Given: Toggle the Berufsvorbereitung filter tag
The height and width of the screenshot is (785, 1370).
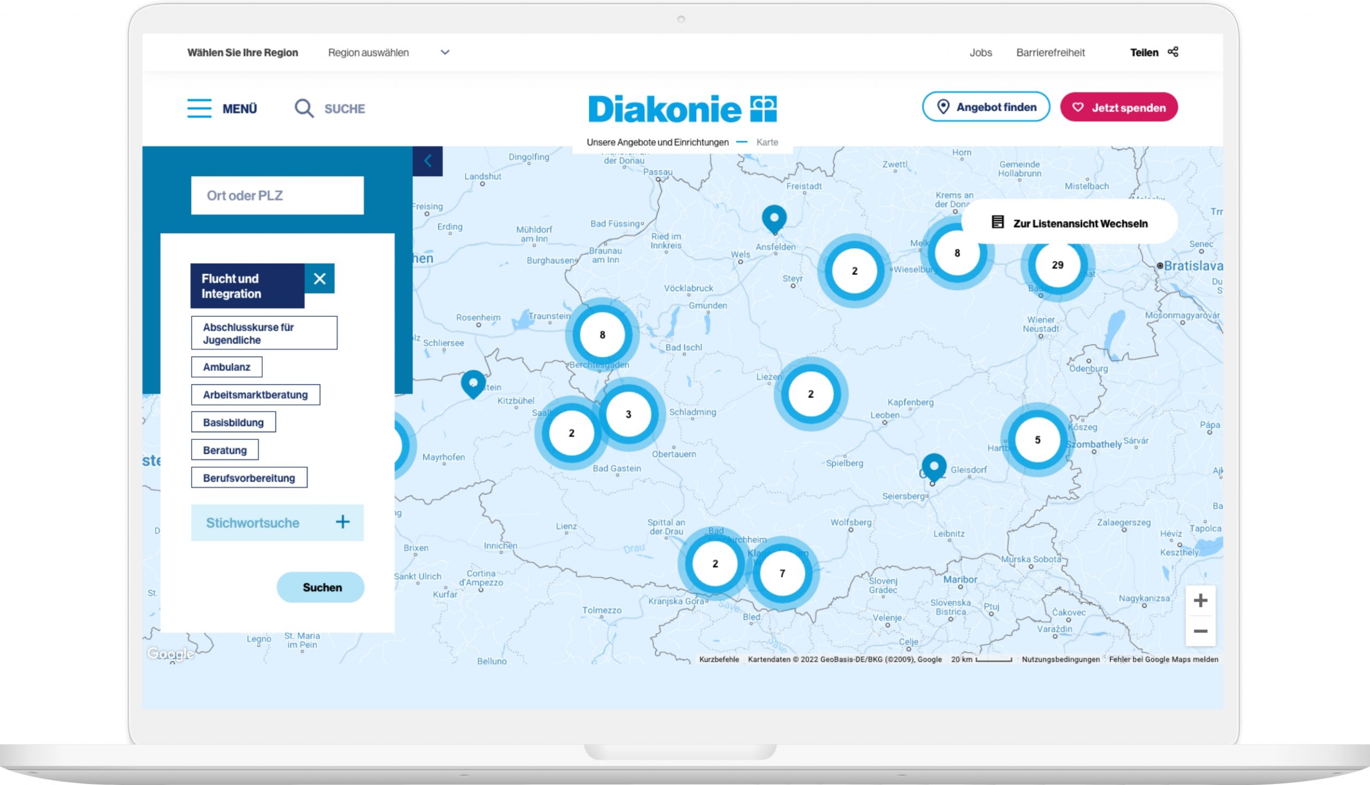Looking at the screenshot, I should pos(249,478).
